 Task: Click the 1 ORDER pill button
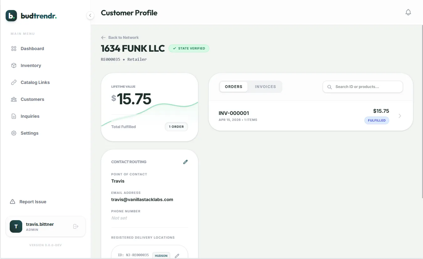(x=176, y=127)
